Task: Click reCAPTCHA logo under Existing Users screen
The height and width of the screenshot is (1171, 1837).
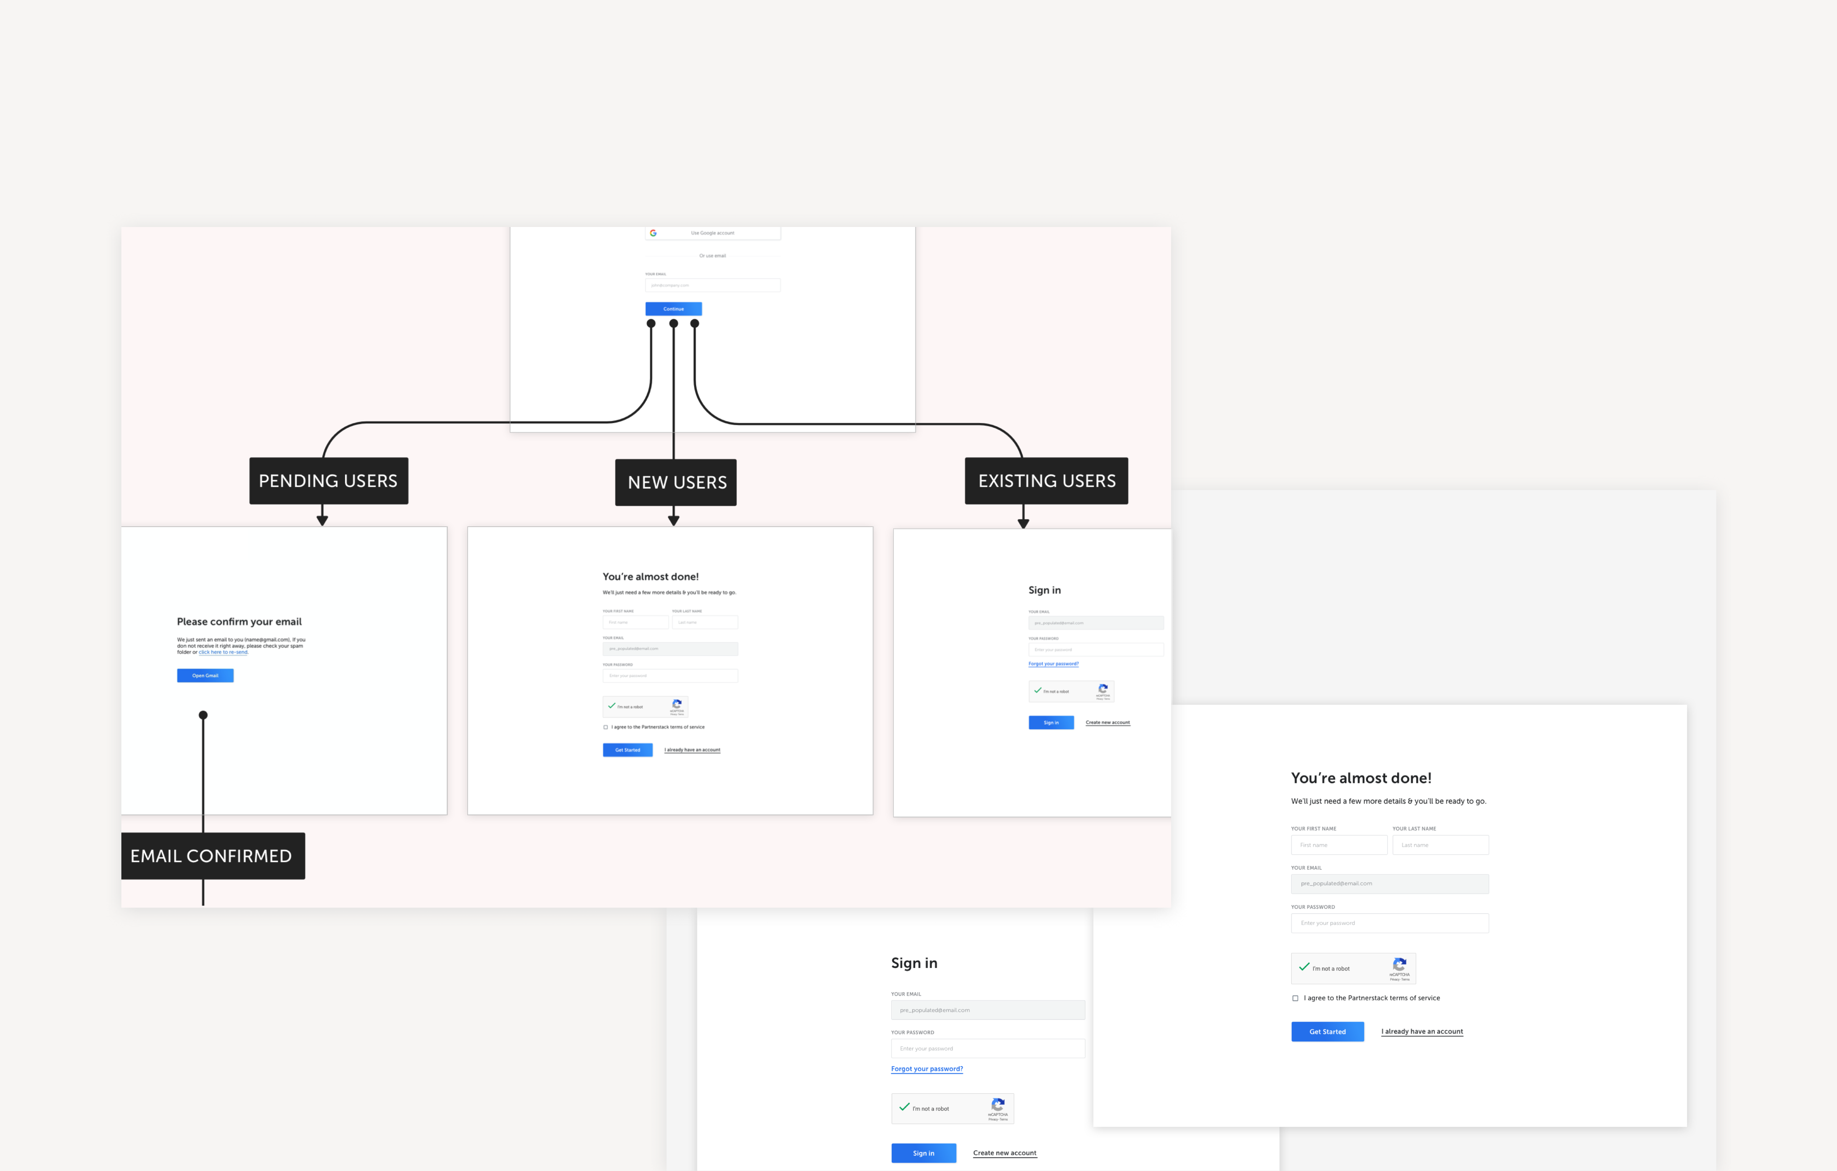Action: click(x=1103, y=688)
